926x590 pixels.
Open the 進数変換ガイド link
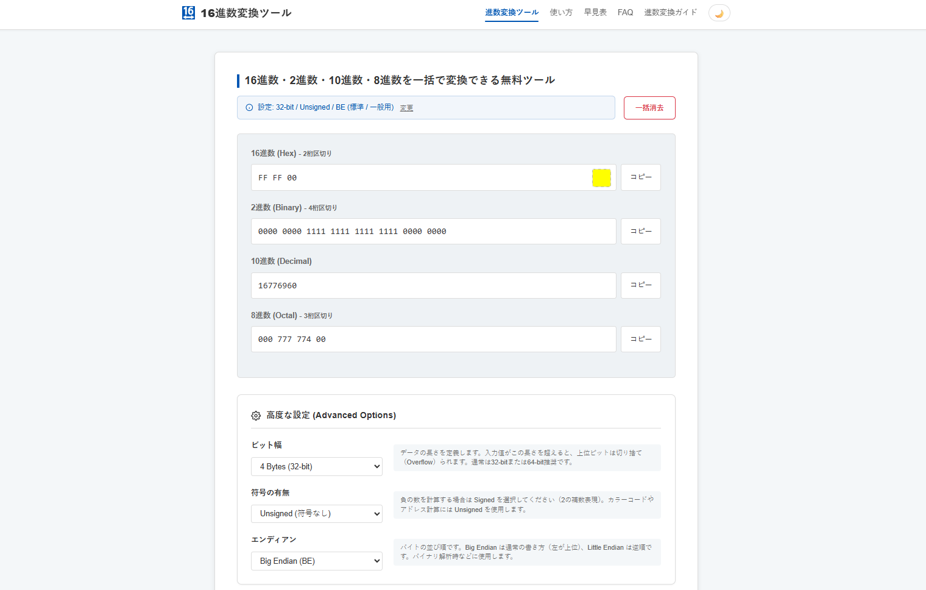671,12
